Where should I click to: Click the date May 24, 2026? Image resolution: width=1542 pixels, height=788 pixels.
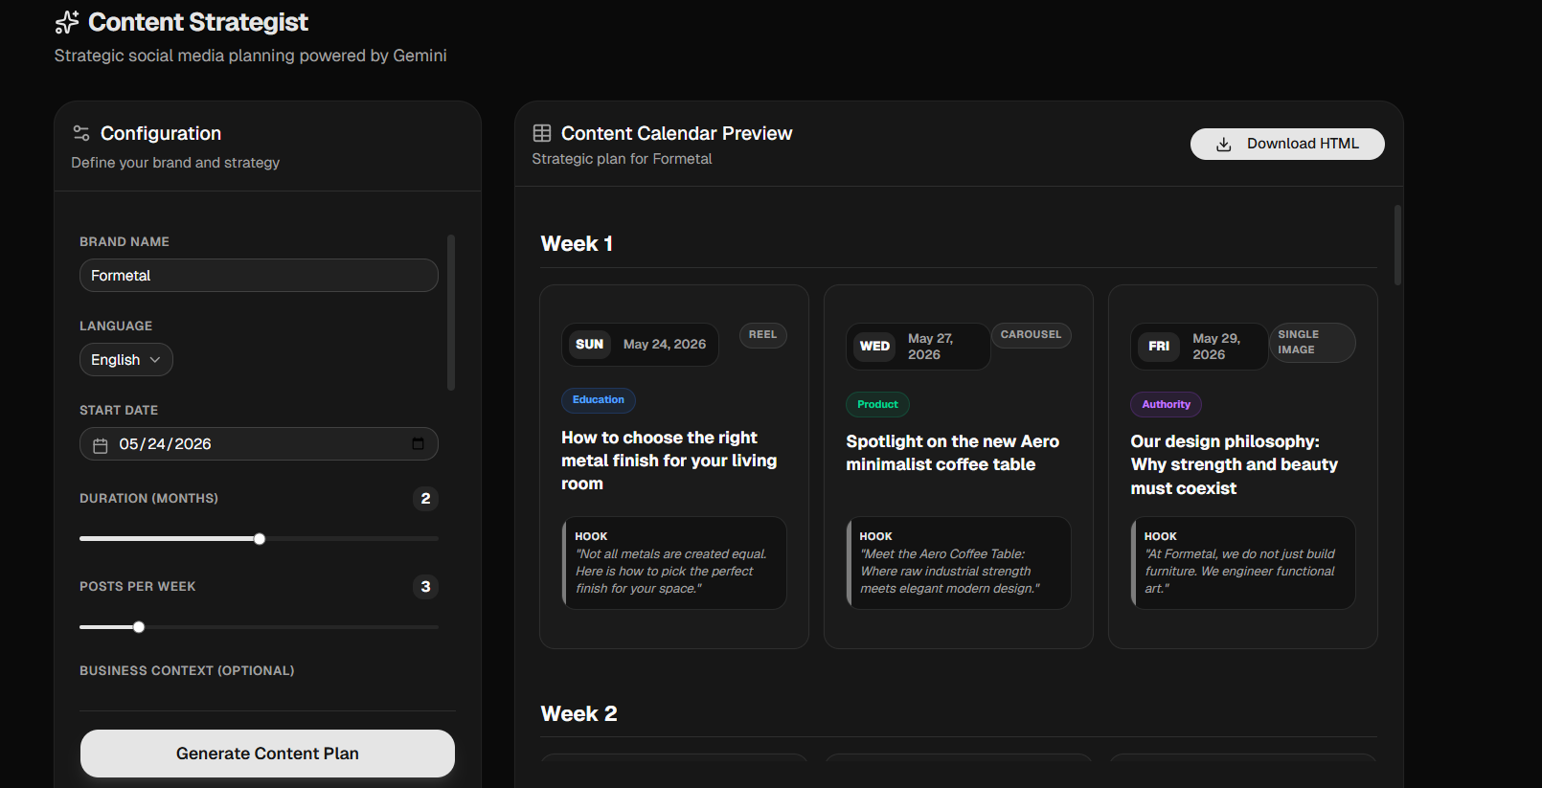[665, 345]
